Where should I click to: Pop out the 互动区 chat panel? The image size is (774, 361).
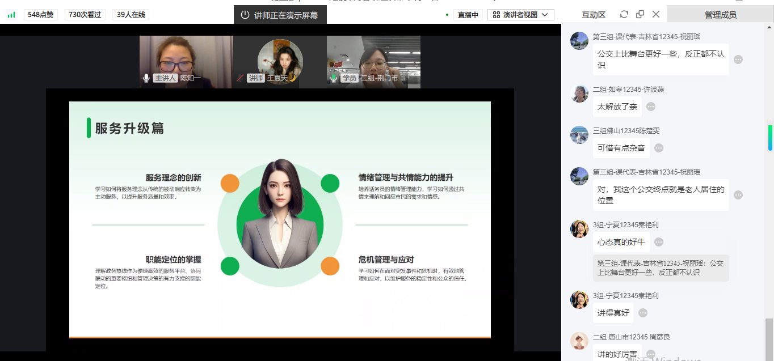click(x=640, y=14)
